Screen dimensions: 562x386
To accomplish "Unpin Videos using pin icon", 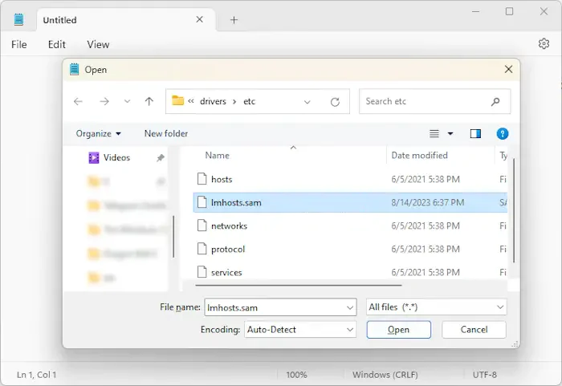I will pyautogui.click(x=161, y=158).
